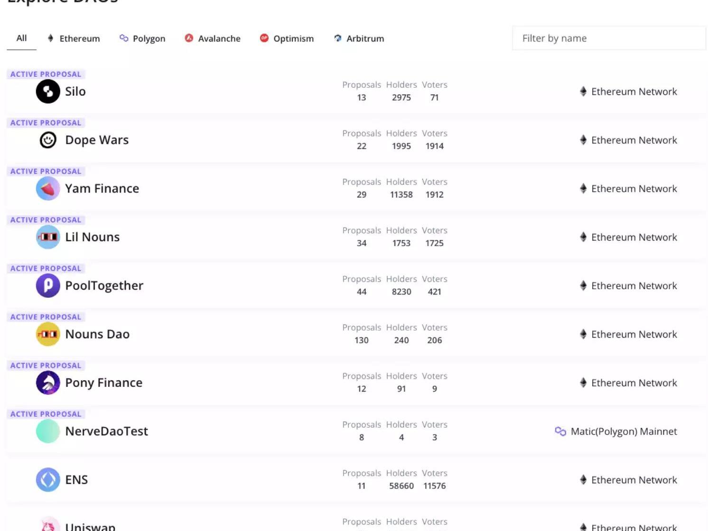Click the Lil Nouns glasses logo
The image size is (708, 531).
[x=48, y=237]
